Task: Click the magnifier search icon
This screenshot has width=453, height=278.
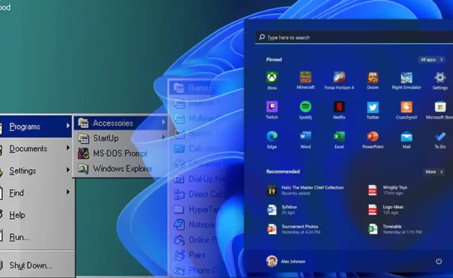Action: (262, 37)
